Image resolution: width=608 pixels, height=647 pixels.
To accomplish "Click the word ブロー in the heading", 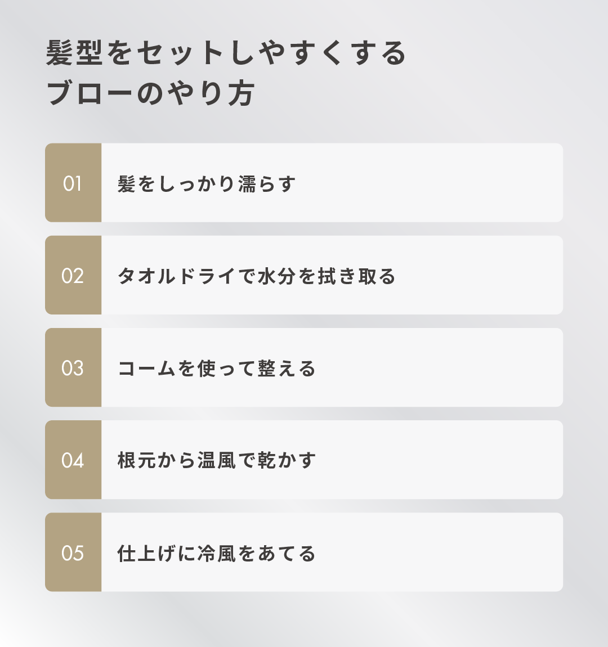I will (x=90, y=94).
